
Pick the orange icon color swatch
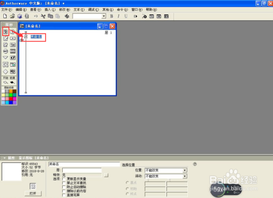[11, 91]
